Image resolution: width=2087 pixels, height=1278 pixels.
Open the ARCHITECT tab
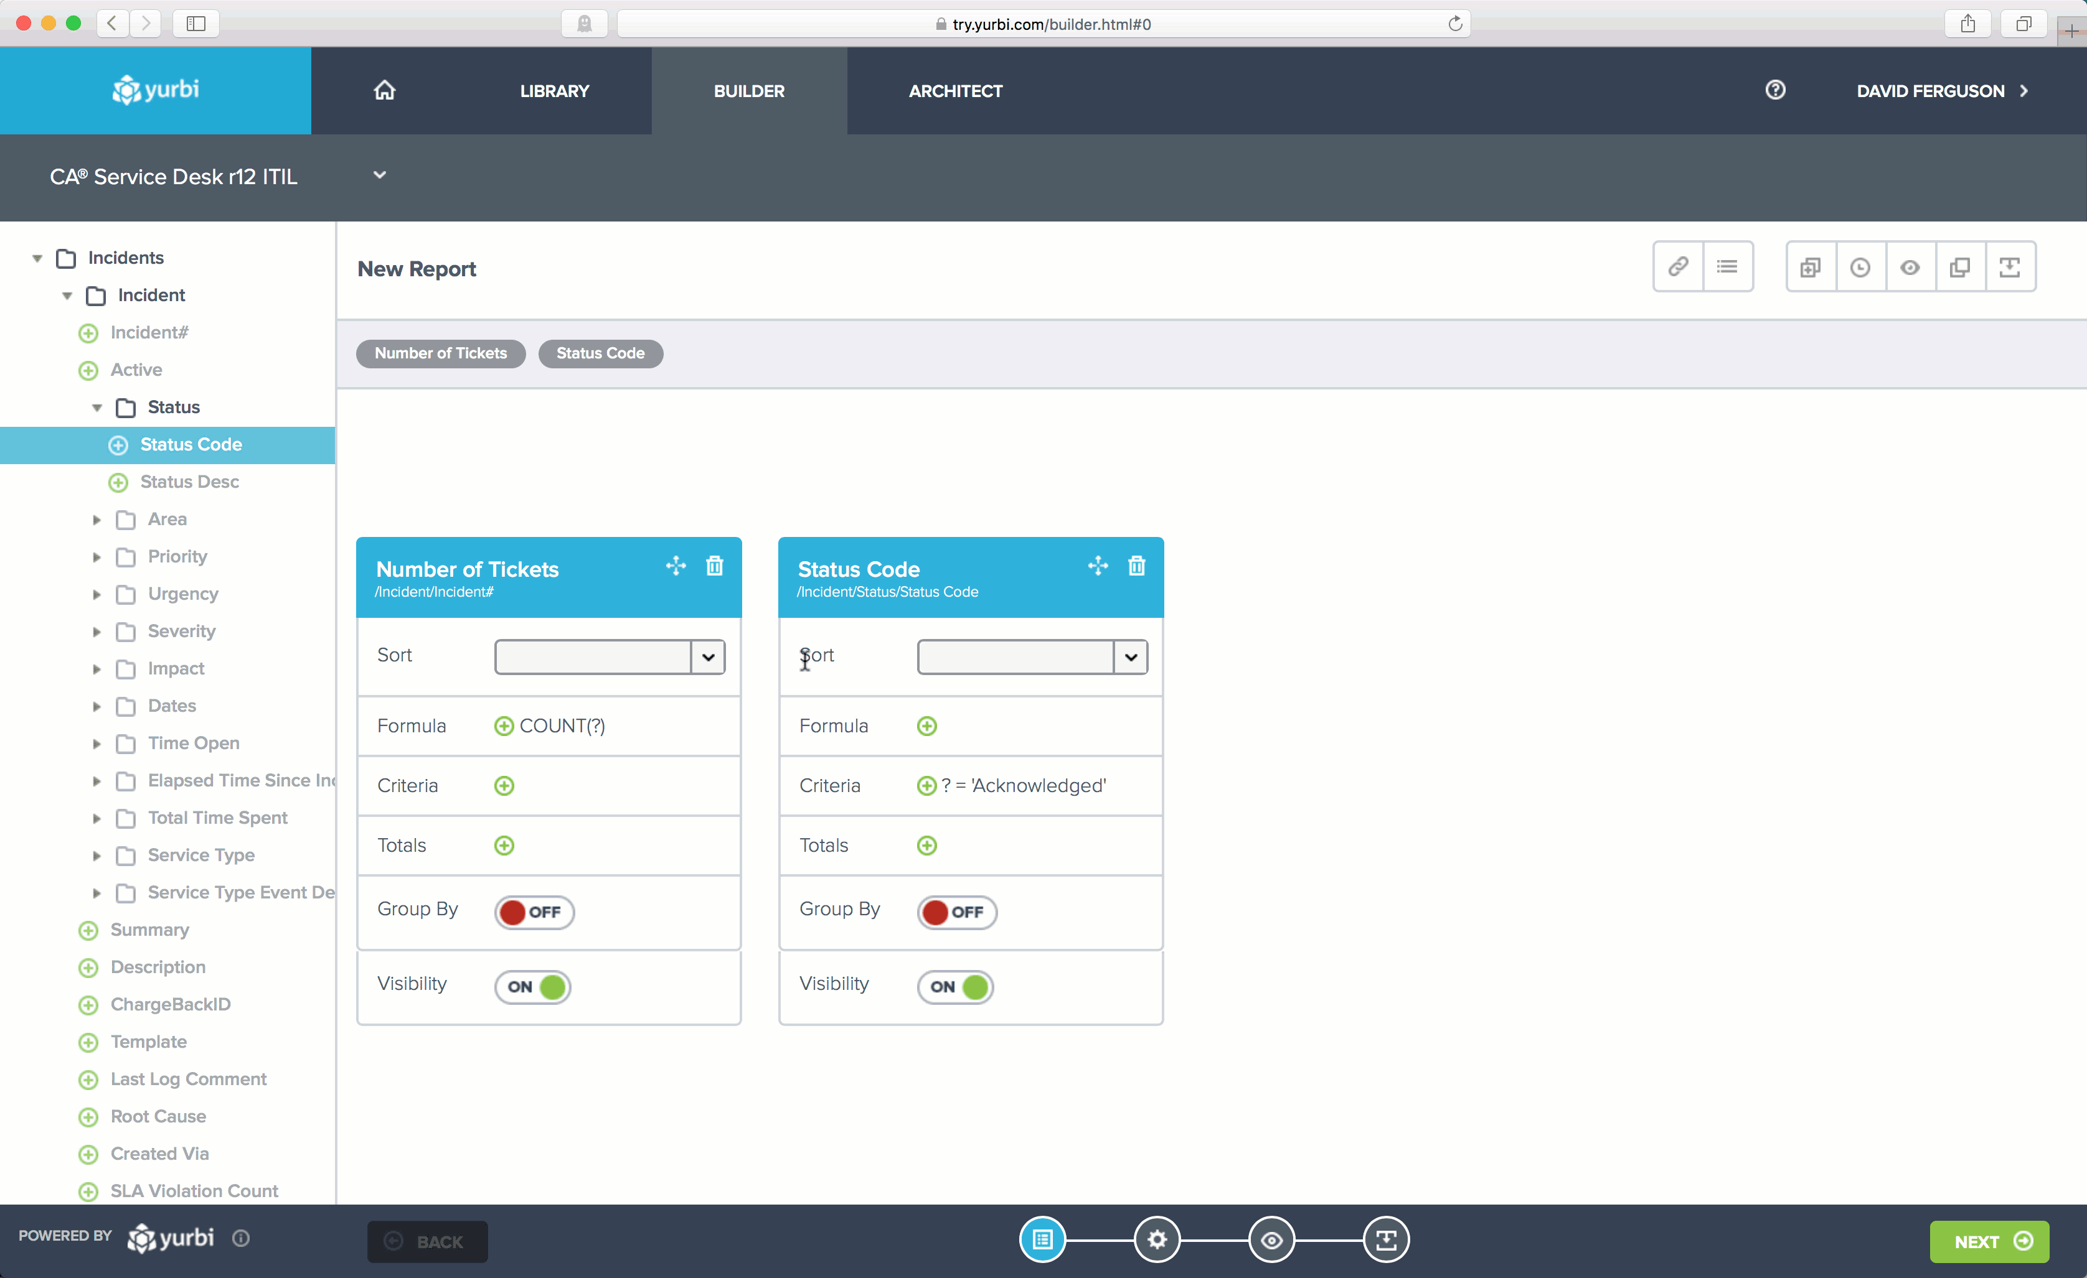pyautogui.click(x=954, y=91)
